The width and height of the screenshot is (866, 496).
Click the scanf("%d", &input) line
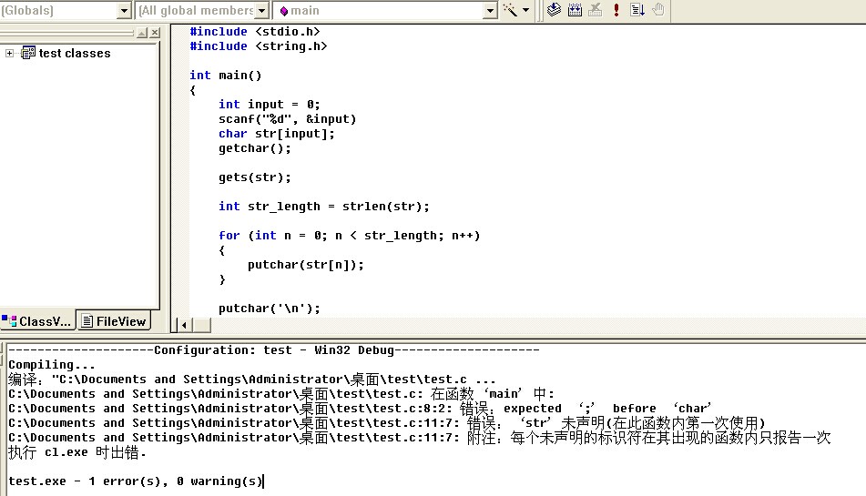tap(287, 118)
